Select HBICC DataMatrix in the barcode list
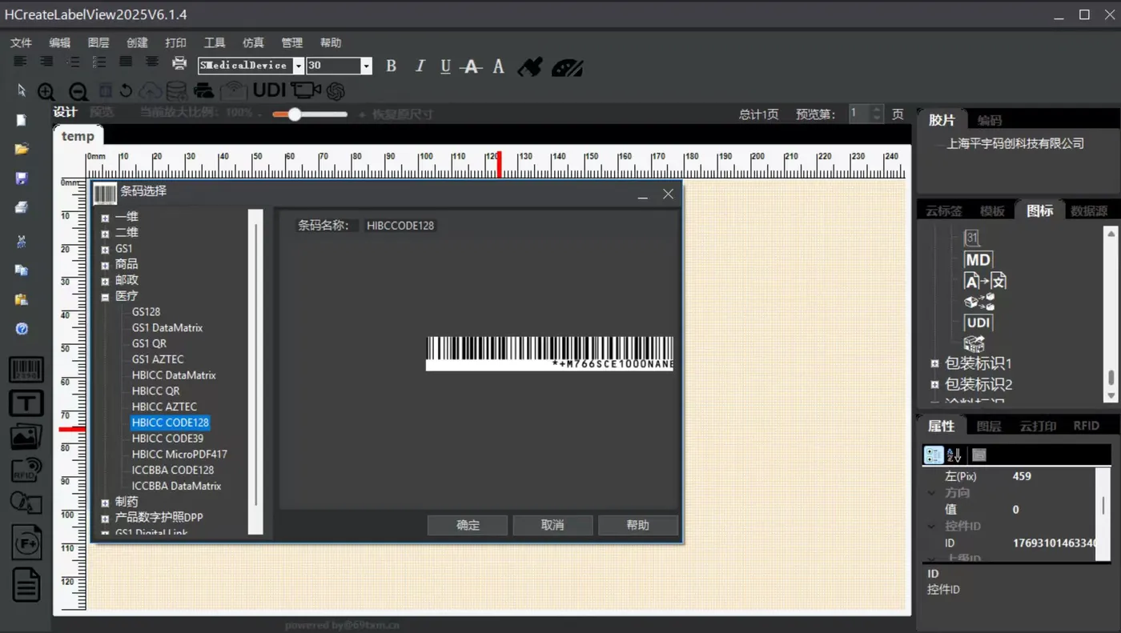Image resolution: width=1121 pixels, height=633 pixels. (174, 375)
